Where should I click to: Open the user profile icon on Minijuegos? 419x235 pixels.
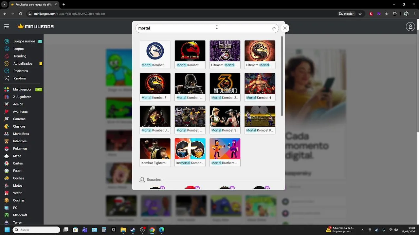click(x=410, y=27)
